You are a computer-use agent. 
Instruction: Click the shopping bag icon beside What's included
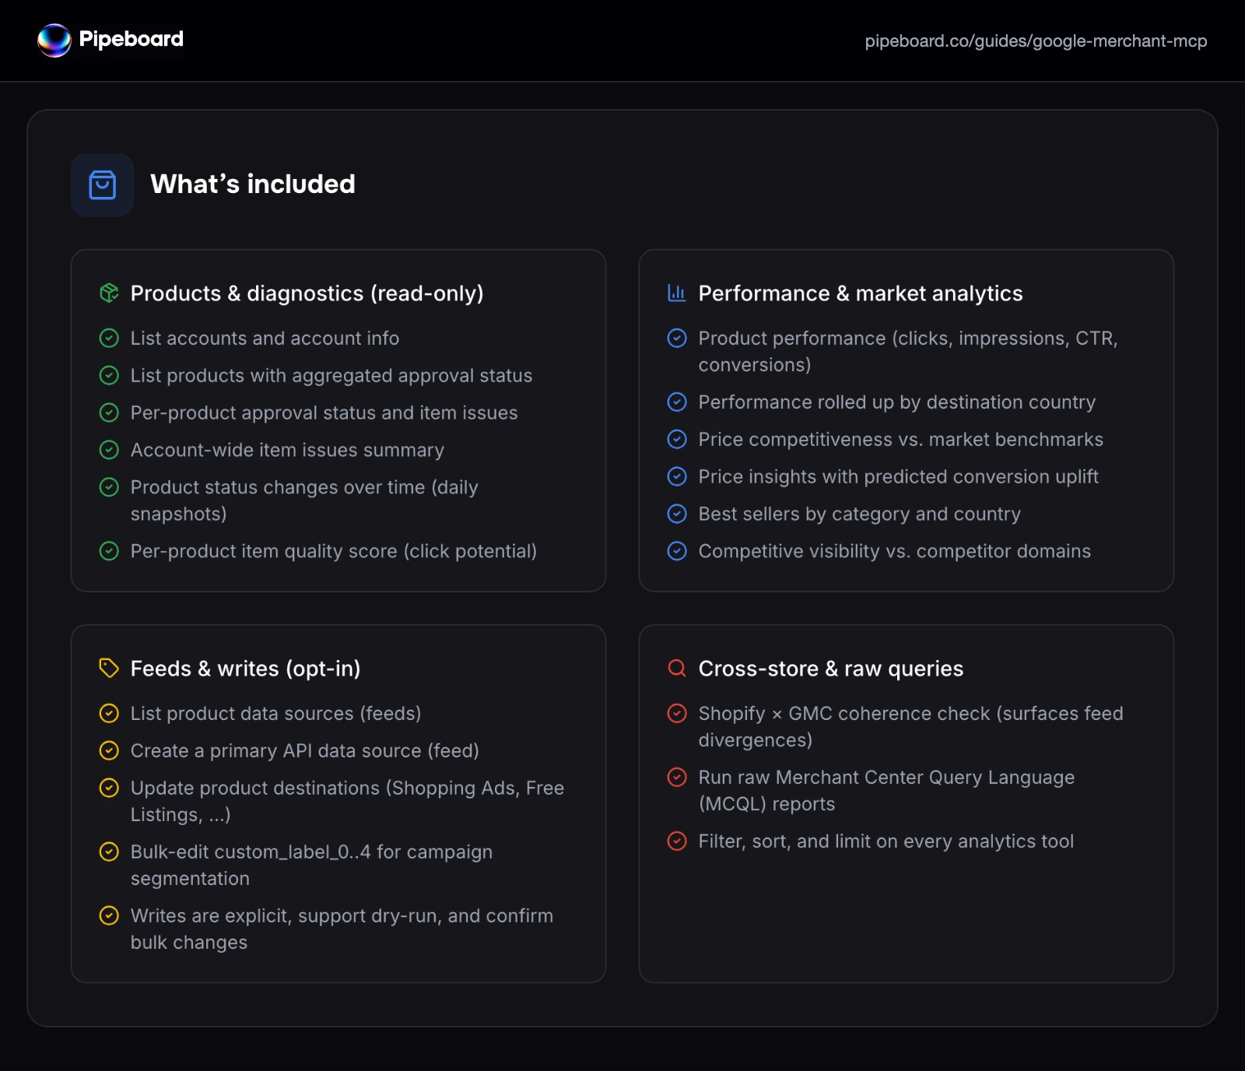pyautogui.click(x=103, y=185)
